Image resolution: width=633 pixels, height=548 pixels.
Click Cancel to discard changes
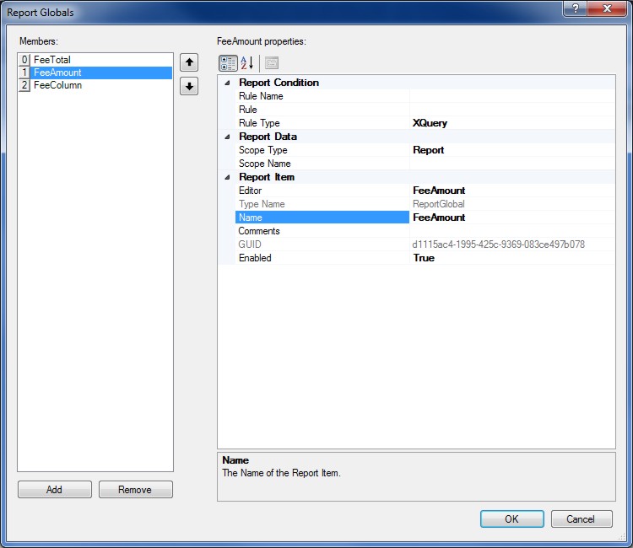[582, 518]
